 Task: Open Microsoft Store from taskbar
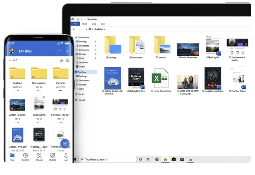174,159
